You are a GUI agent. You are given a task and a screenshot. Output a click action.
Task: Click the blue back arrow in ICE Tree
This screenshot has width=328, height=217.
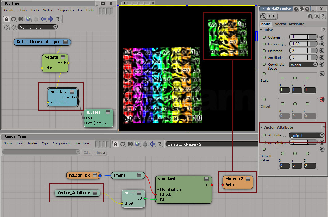(43, 19)
